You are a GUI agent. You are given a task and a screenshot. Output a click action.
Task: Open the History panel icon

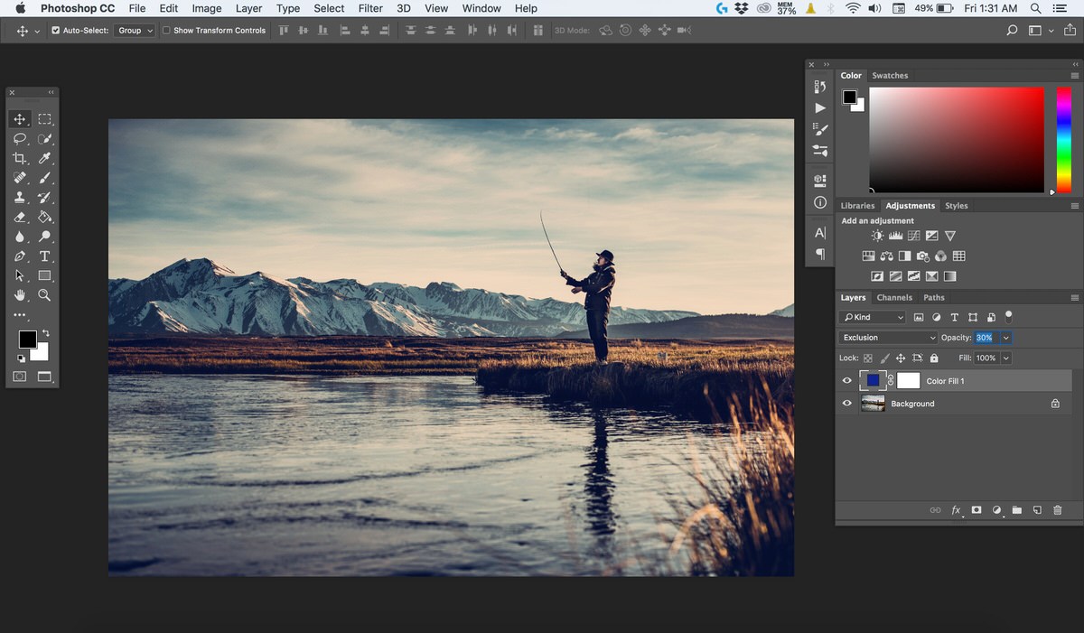click(x=819, y=87)
